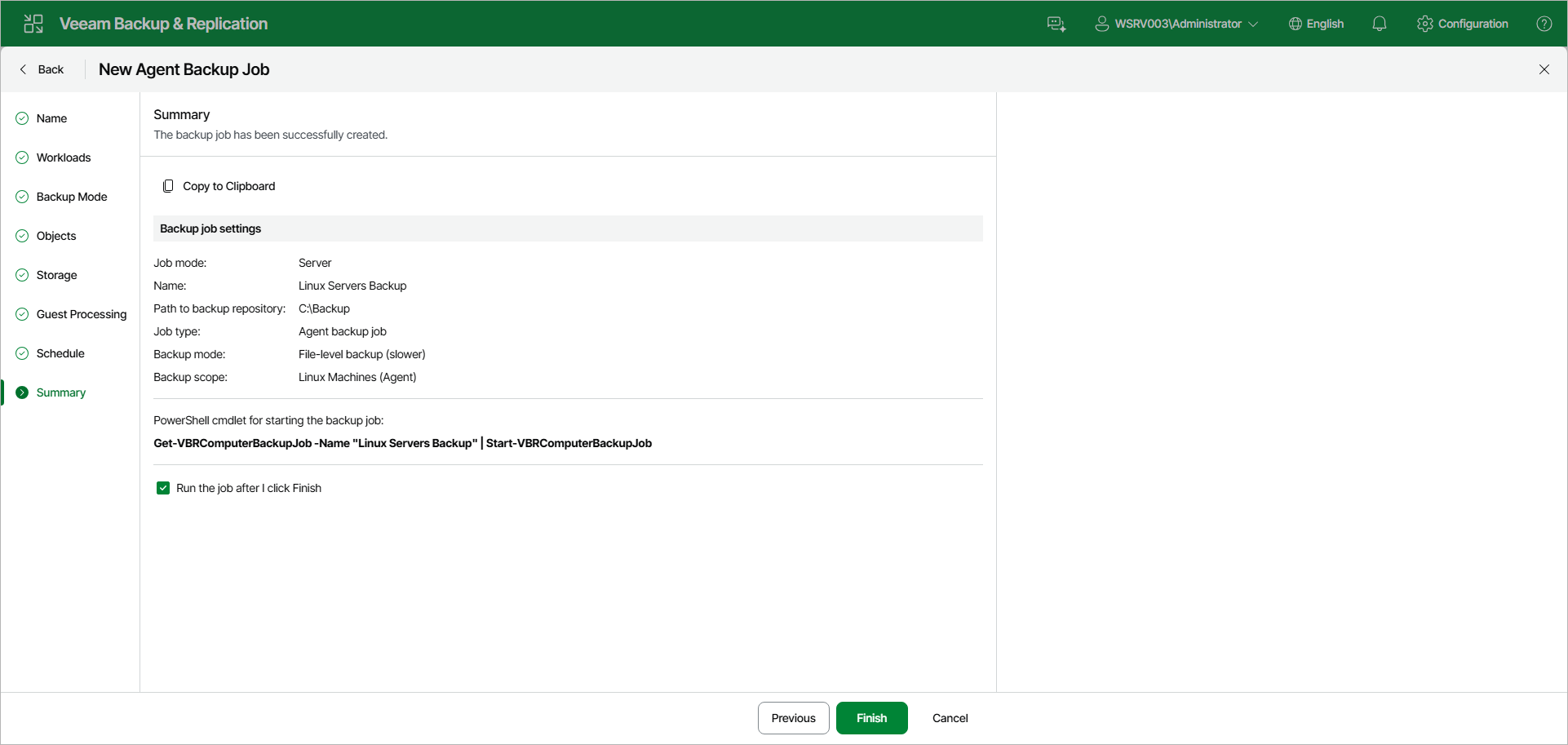Open the Configuration gear icon
This screenshot has width=1568, height=745.
(1424, 24)
